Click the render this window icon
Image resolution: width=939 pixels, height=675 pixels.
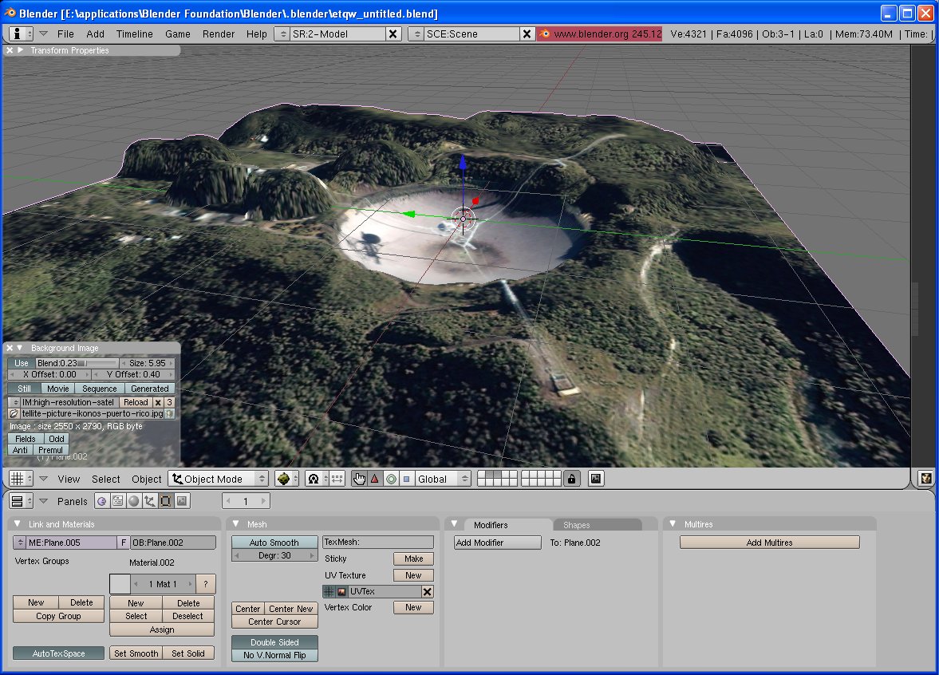(596, 479)
